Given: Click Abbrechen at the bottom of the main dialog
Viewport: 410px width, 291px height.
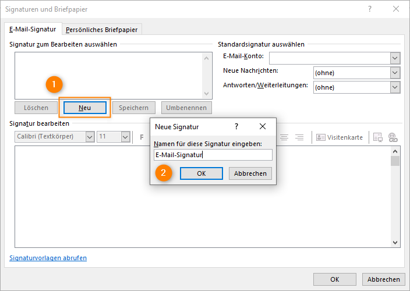Looking at the screenshot, I should coord(384,279).
